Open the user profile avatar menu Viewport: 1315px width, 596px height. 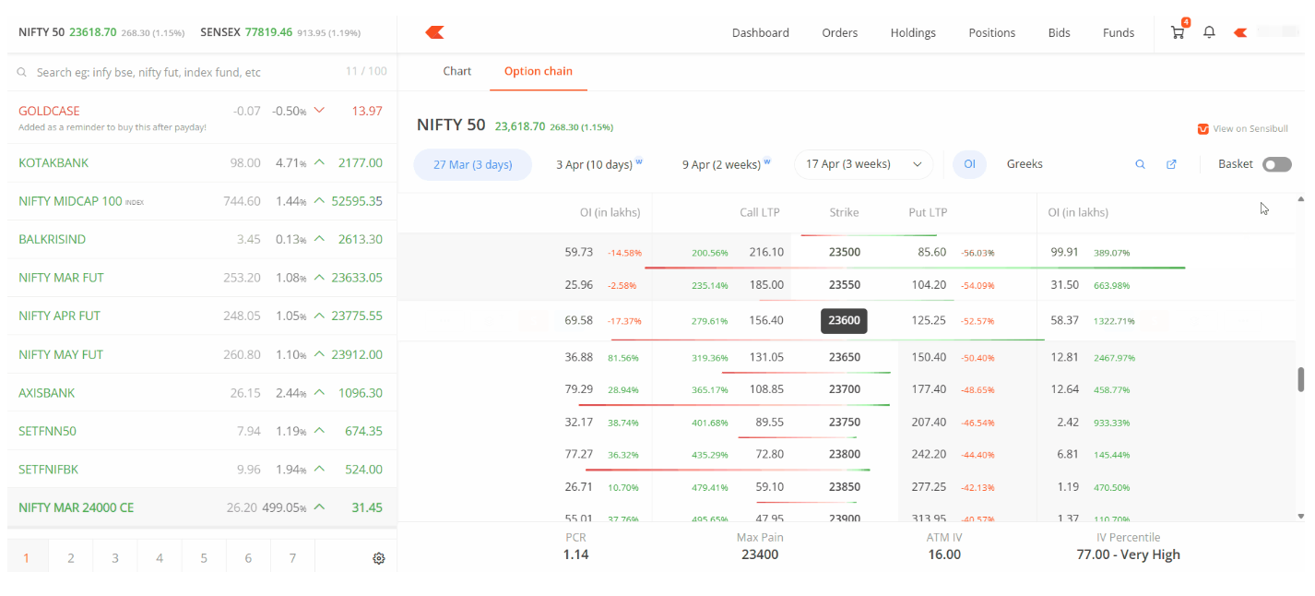pyautogui.click(x=1240, y=32)
